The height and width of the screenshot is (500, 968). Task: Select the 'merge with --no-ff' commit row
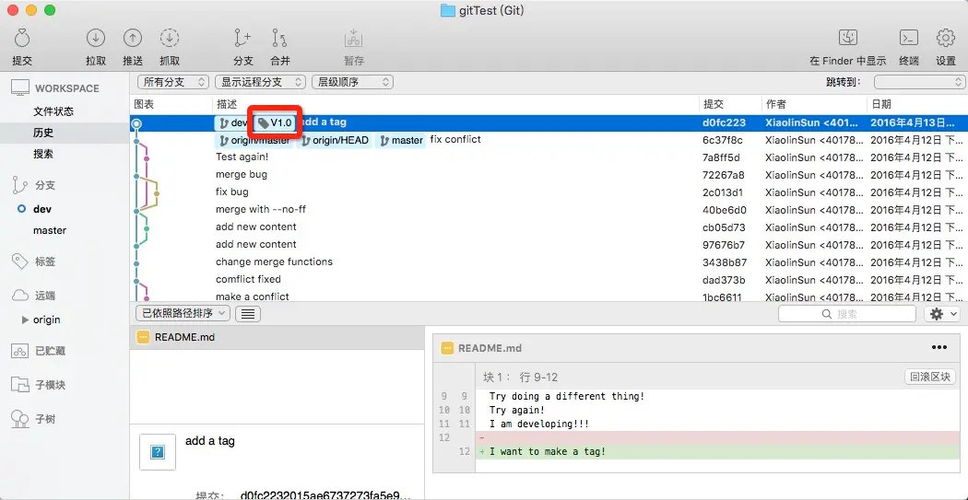pyautogui.click(x=549, y=209)
